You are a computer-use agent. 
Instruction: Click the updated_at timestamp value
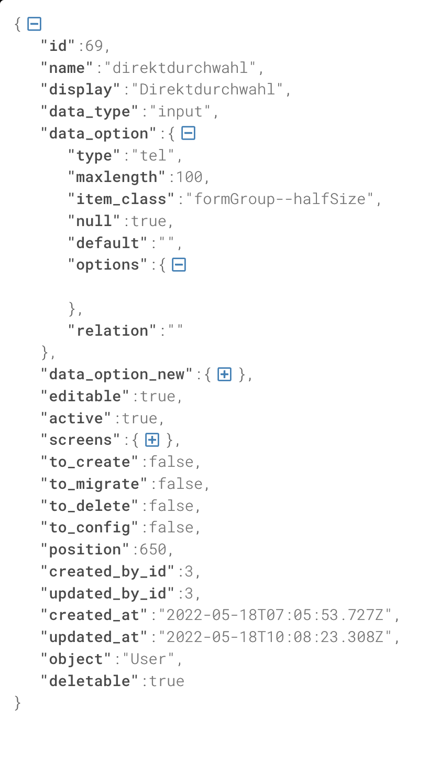[x=275, y=637]
